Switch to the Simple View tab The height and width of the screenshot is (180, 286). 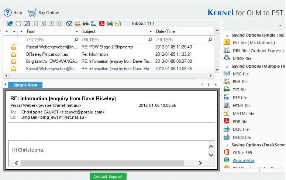coord(25,85)
